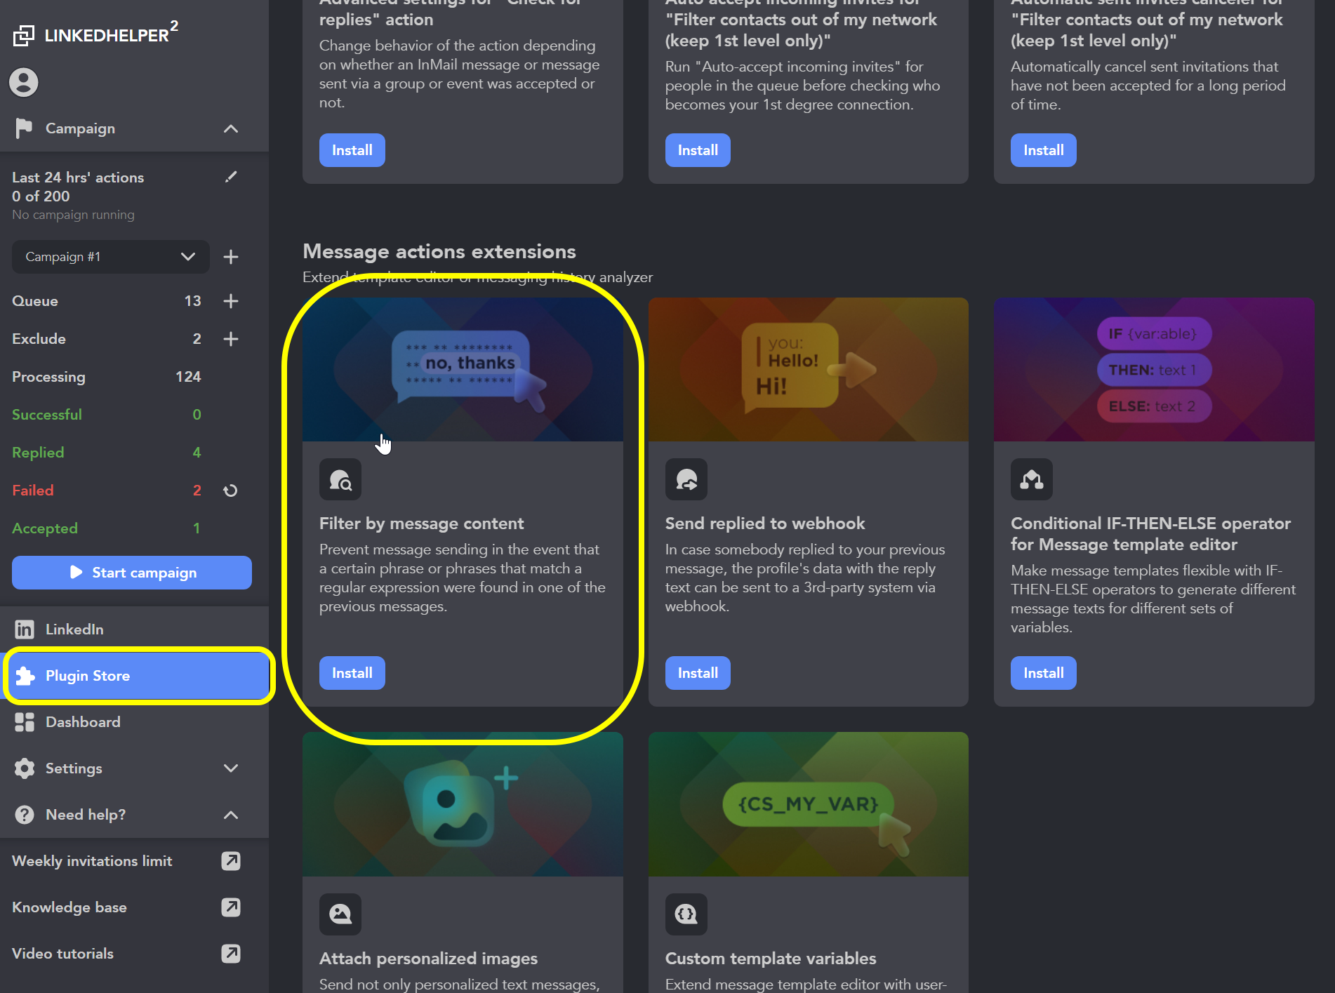Install Advanced settings for Check for replies

coord(352,150)
